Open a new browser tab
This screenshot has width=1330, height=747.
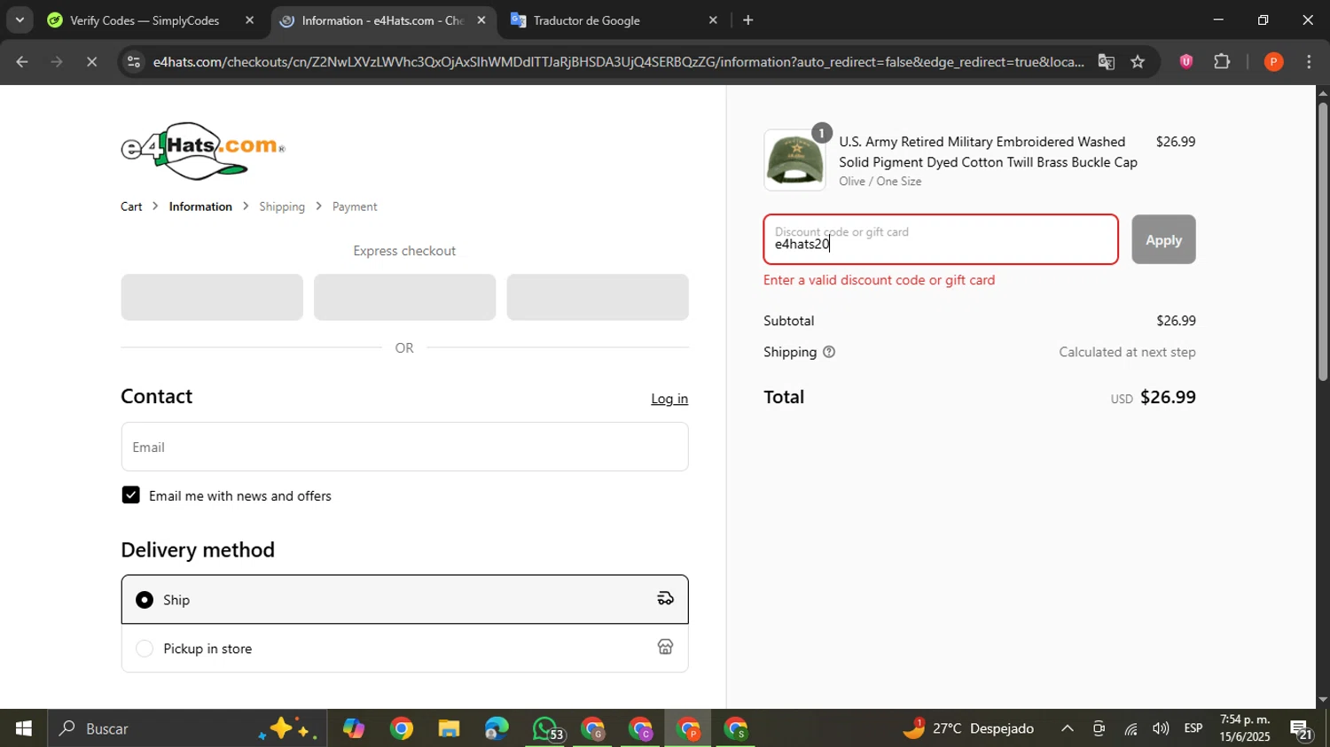[x=747, y=19]
